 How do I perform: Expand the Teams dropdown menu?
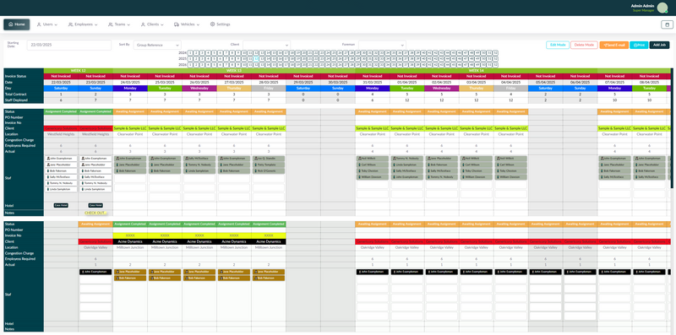[118, 24]
